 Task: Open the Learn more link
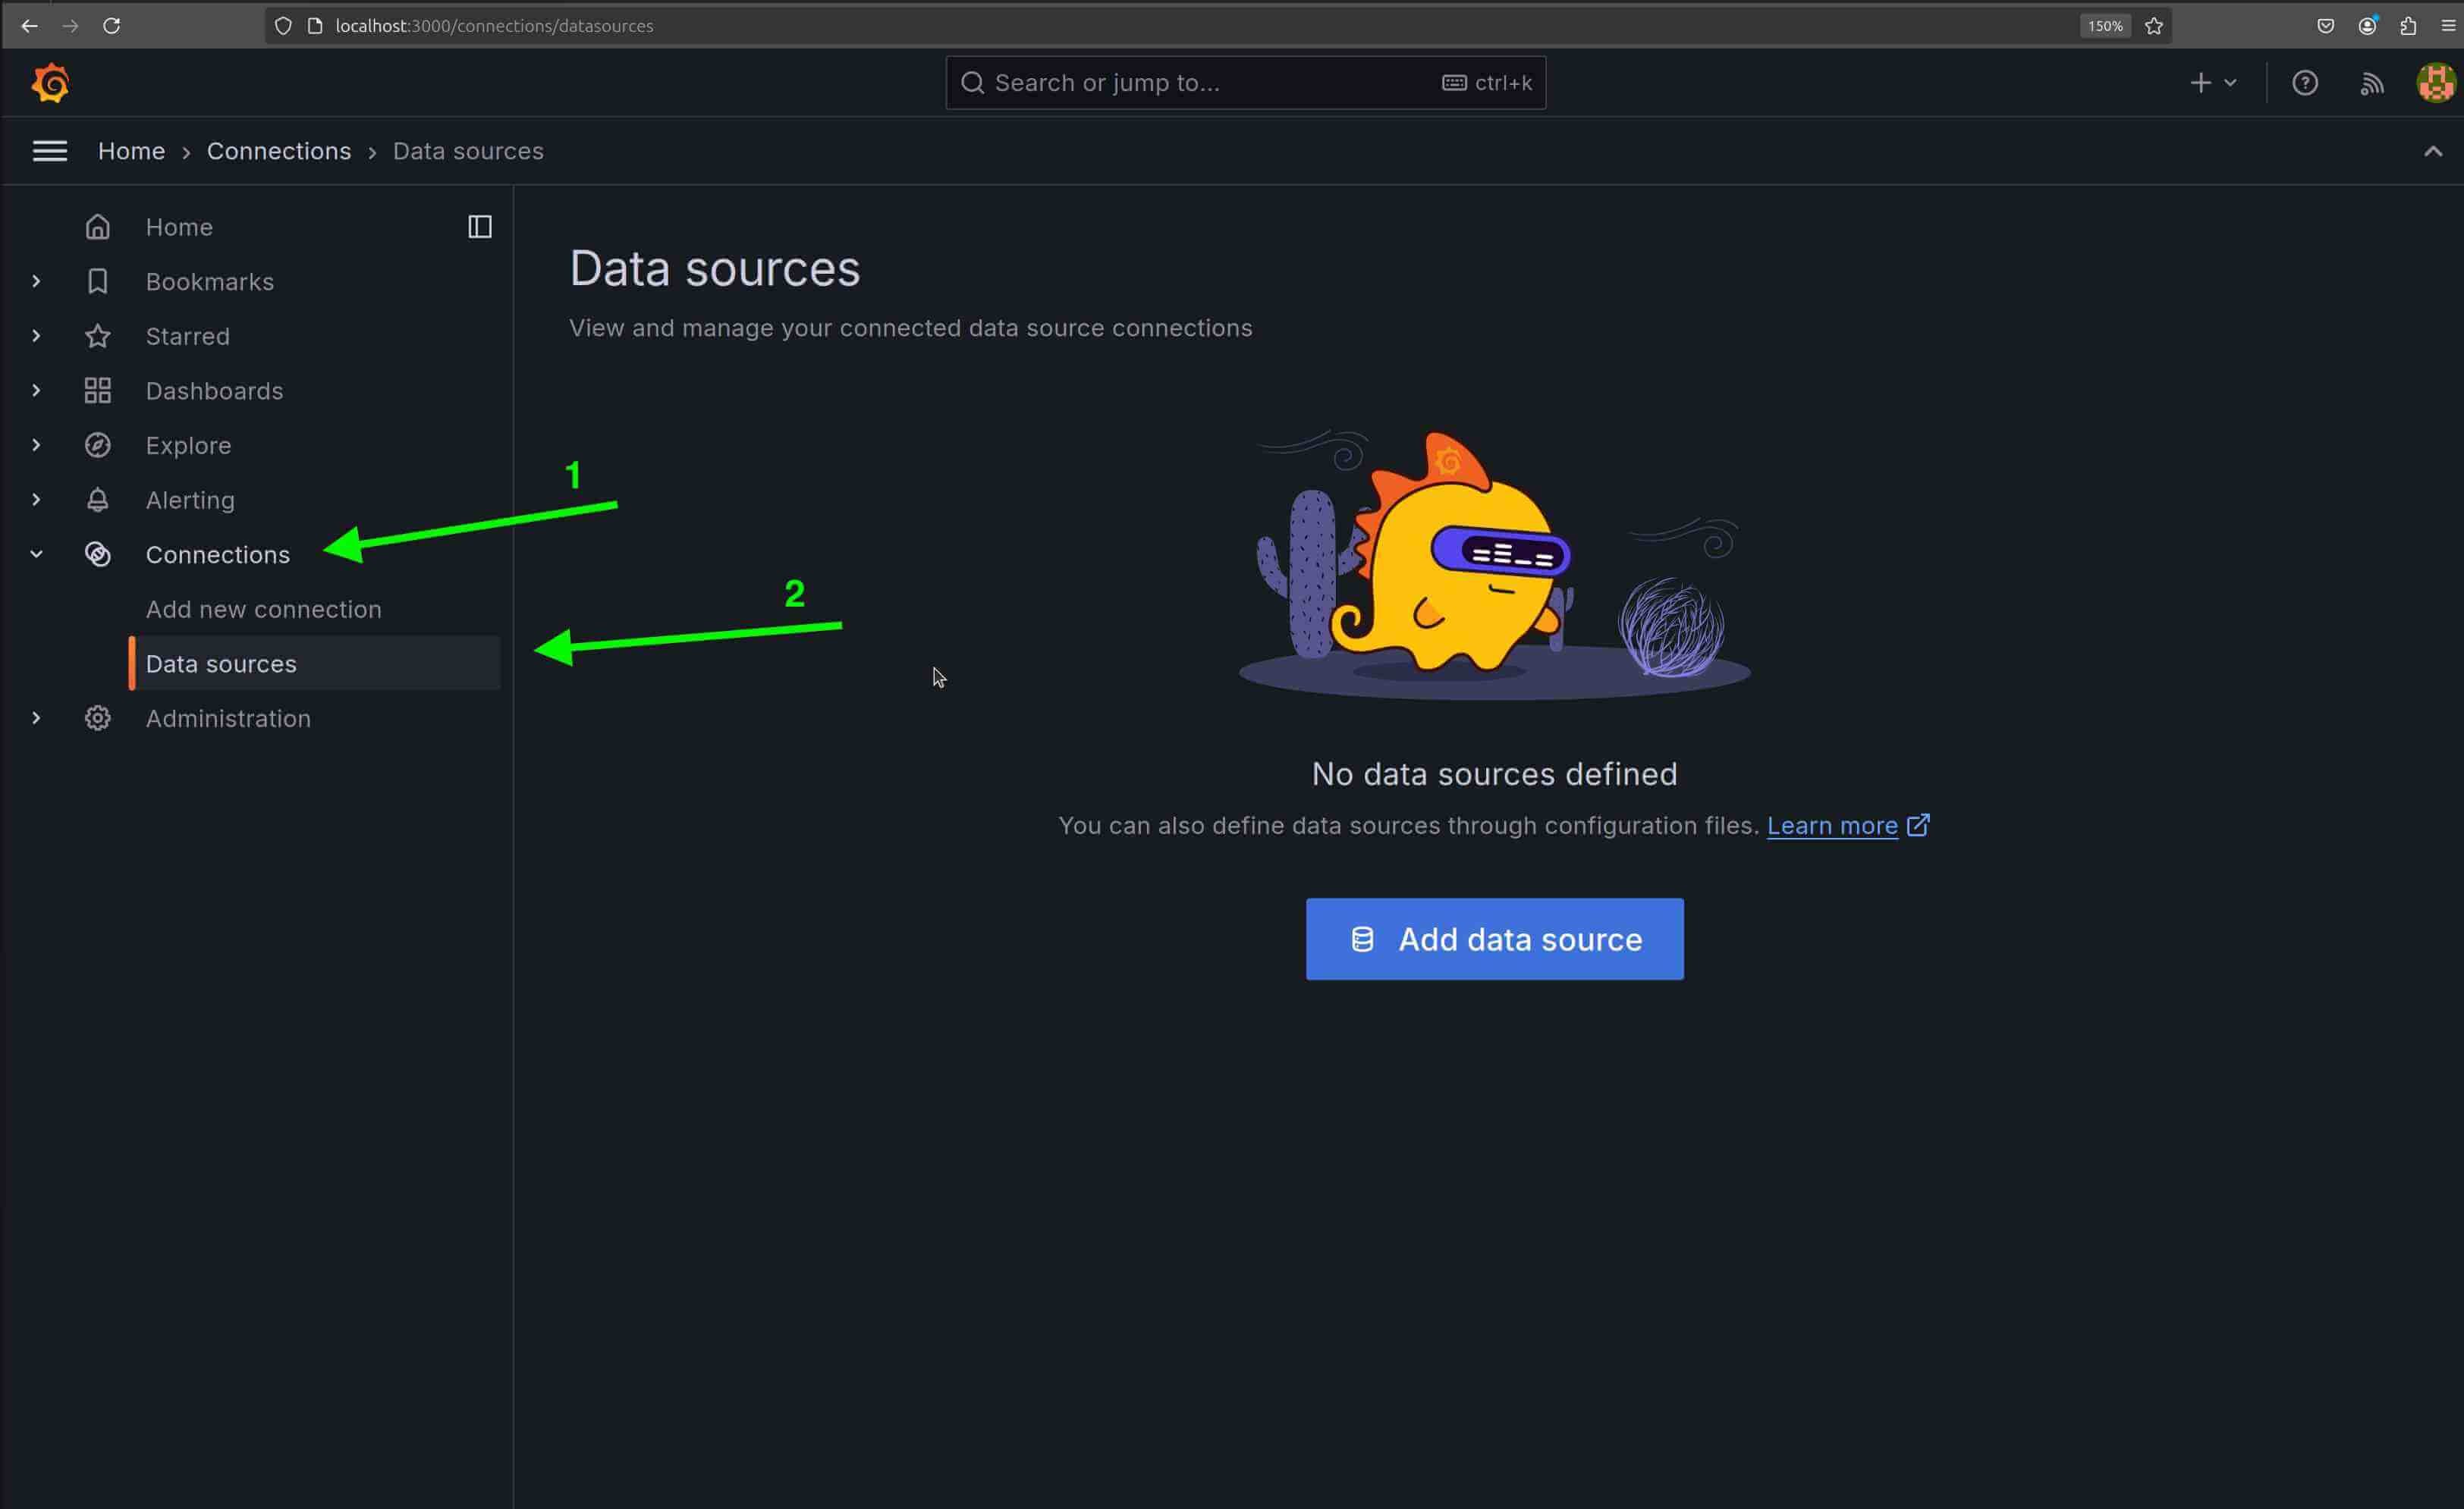pos(1832,826)
